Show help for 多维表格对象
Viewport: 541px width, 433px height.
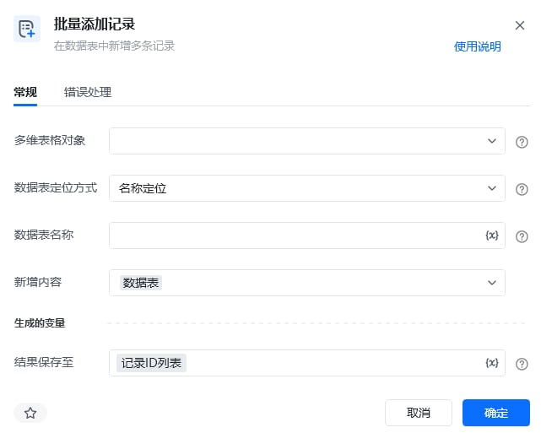point(522,142)
